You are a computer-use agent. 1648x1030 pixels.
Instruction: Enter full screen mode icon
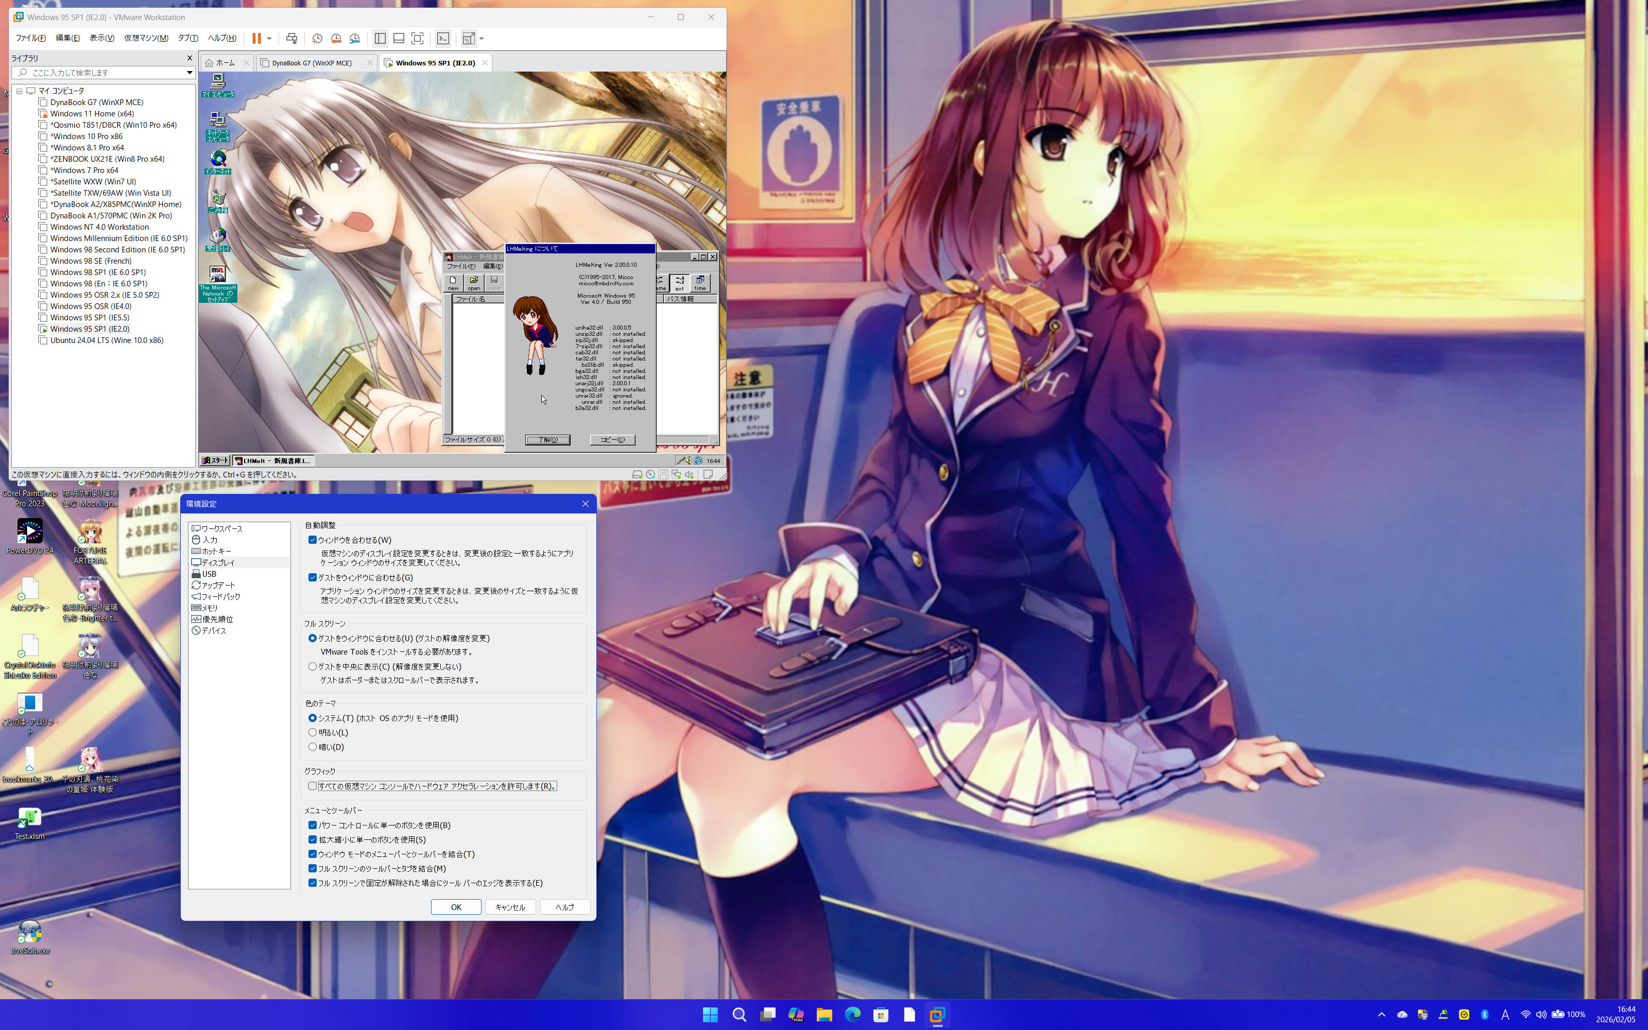tap(418, 38)
